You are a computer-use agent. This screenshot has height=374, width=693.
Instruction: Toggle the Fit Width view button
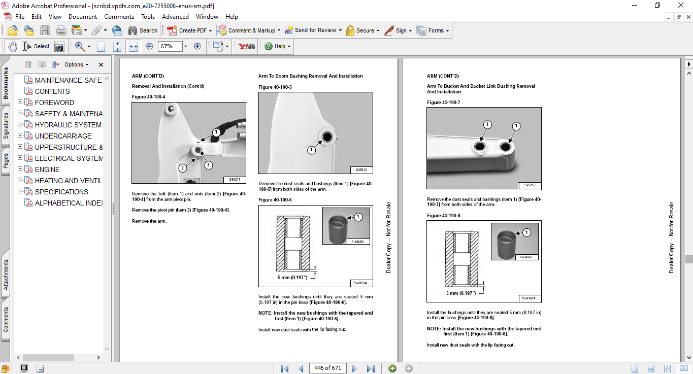coord(134,47)
